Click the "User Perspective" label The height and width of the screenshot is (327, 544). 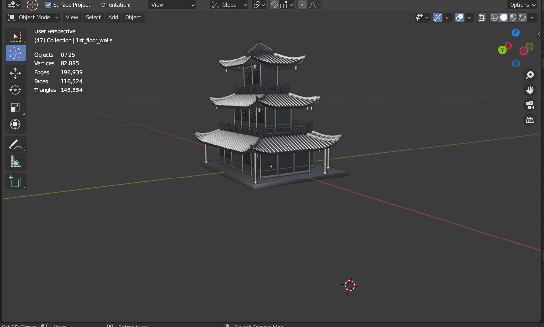(55, 31)
